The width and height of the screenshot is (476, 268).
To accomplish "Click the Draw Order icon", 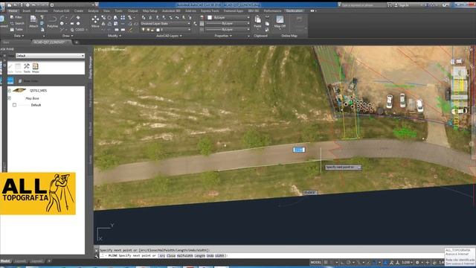I will tap(28, 81).
